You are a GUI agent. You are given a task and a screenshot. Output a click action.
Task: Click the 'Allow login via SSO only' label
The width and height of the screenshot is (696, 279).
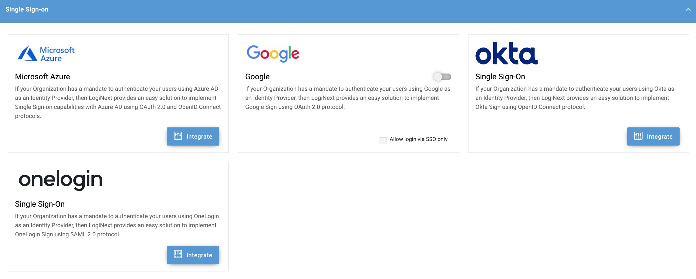(418, 139)
